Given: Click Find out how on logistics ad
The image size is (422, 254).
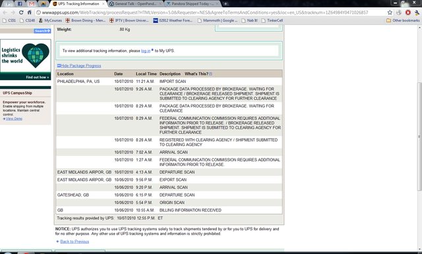Looking at the screenshot, I should coord(38,78).
